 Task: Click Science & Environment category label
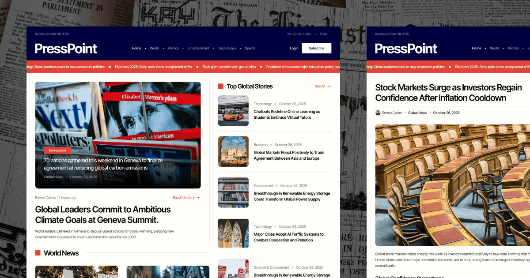pyautogui.click(x=271, y=267)
